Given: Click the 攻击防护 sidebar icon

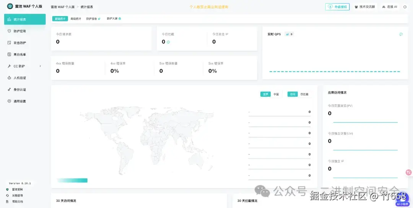Looking at the screenshot, I should [9, 43].
